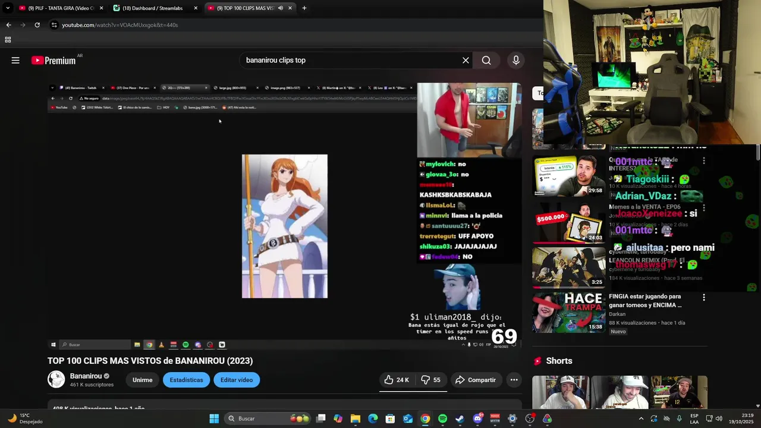Switch to Dashboard / Streamlabs tab
The height and width of the screenshot is (428, 761).
(156, 8)
